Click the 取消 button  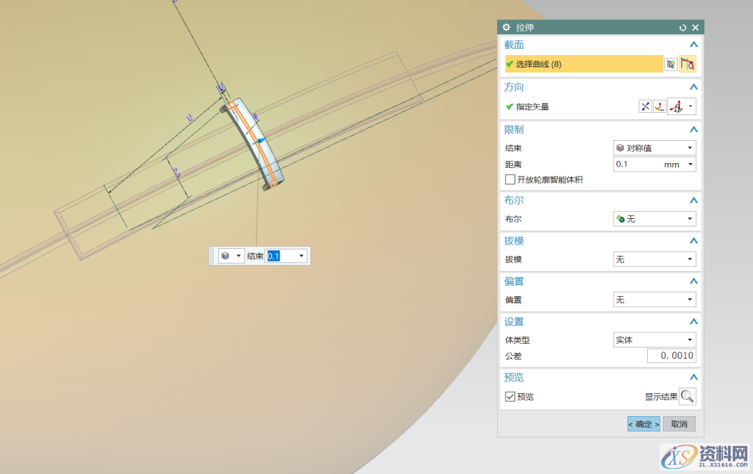pyautogui.click(x=679, y=424)
